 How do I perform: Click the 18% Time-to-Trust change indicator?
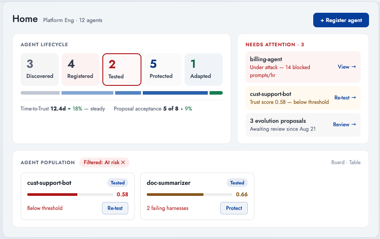point(75,109)
